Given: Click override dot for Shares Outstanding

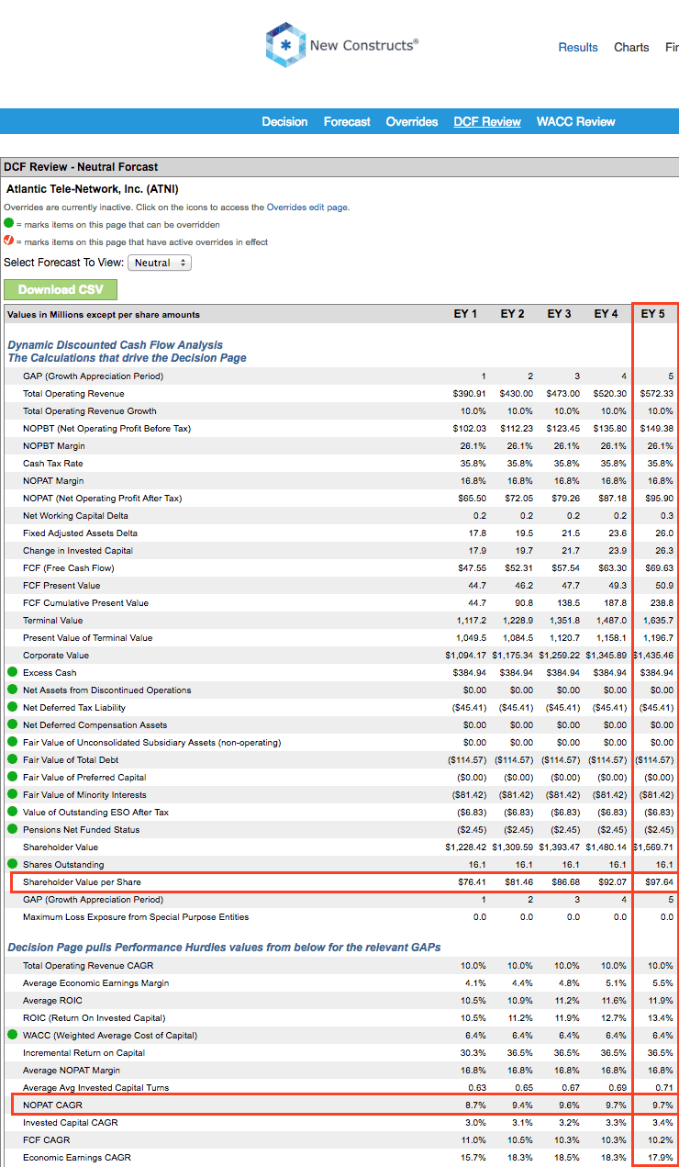Looking at the screenshot, I should point(12,864).
